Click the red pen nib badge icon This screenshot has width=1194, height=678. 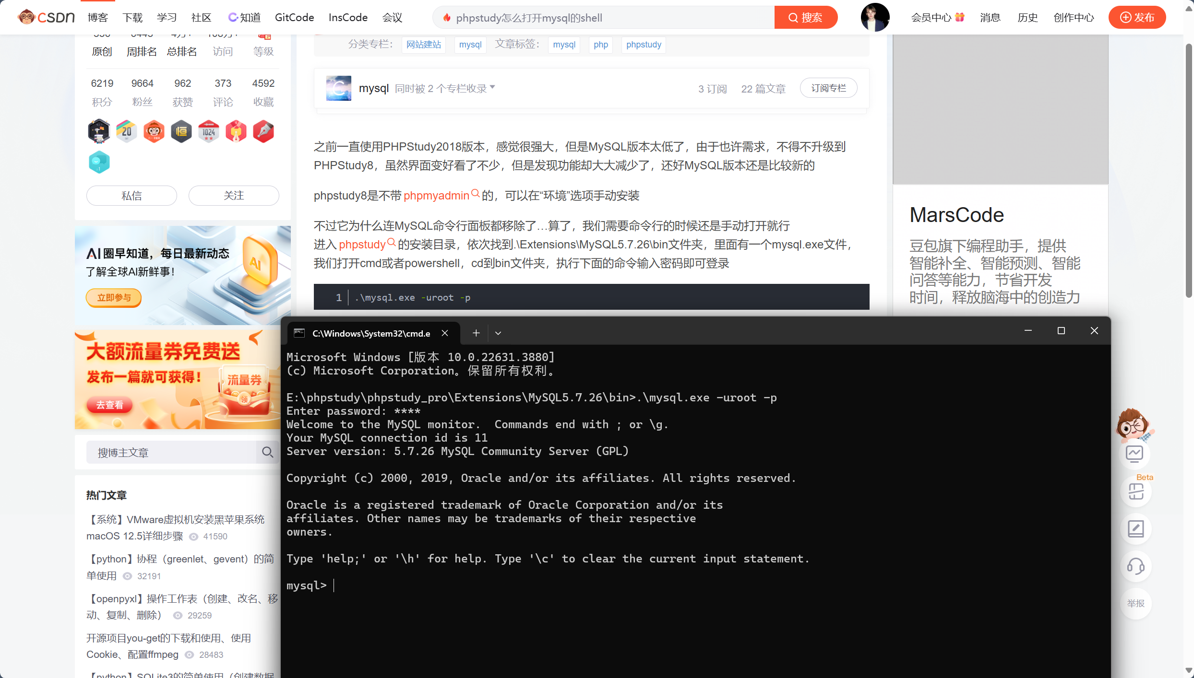263,131
